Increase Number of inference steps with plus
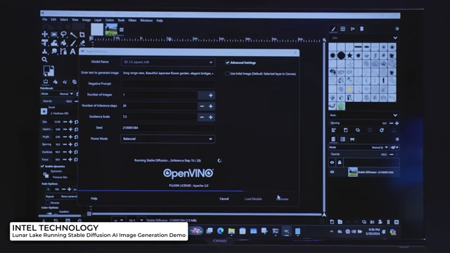450x253 pixels. point(211,106)
